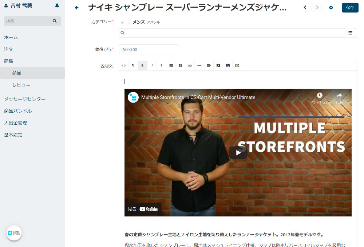The width and height of the screenshot is (364, 247).
Task: Click the sidebar search magnifier icon
Action: pyautogui.click(x=55, y=21)
